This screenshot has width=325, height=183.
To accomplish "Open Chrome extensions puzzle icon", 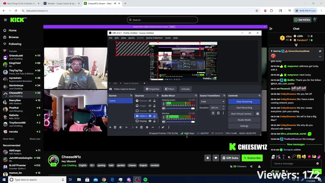I will pos(271,11).
